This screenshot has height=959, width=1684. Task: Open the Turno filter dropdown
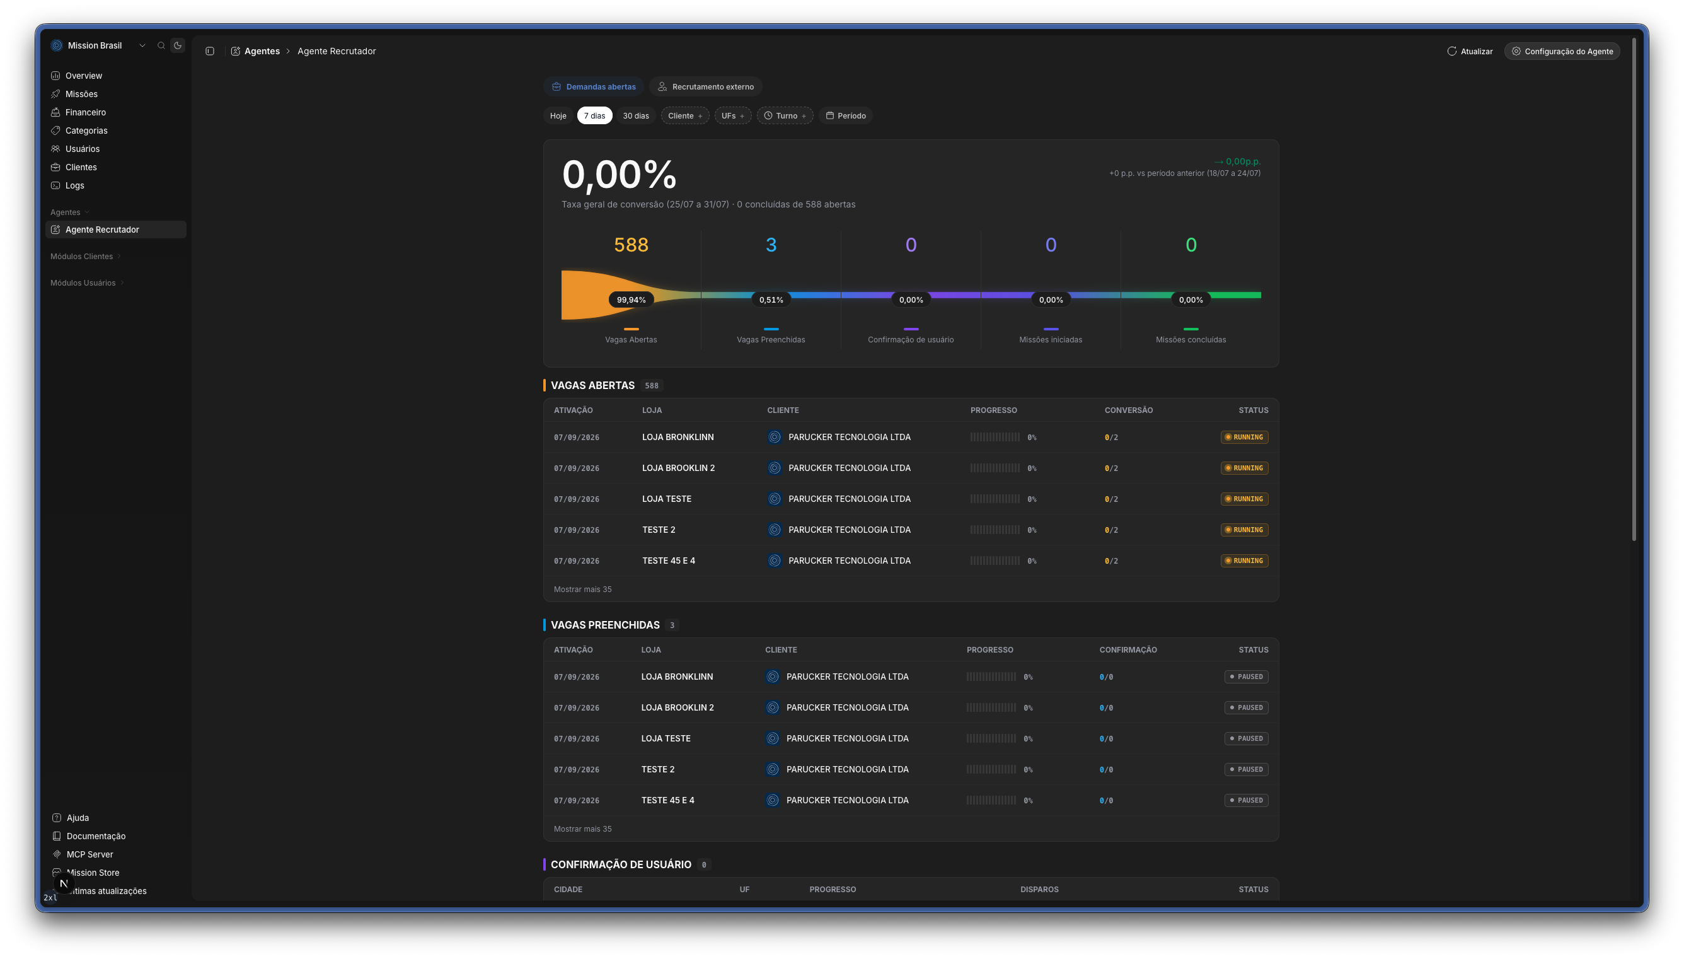click(785, 116)
